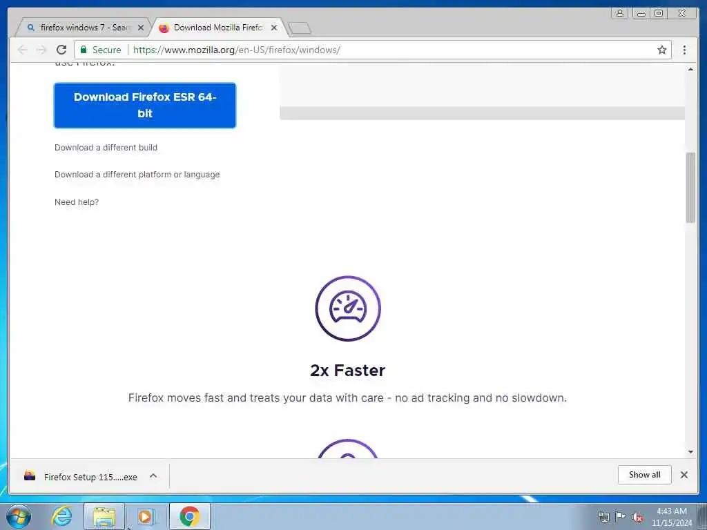This screenshot has height=530, width=707.
Task: Open Windows Media Player from the taskbar
Action: pos(145,516)
